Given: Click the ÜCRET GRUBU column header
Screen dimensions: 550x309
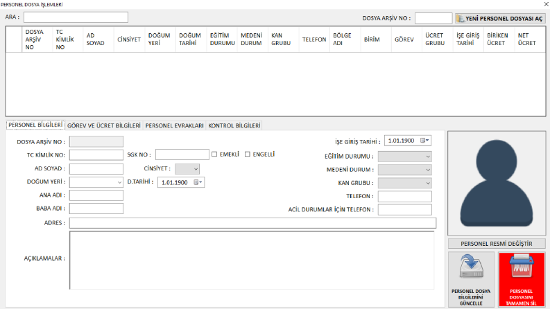Looking at the screenshot, I should [438, 39].
